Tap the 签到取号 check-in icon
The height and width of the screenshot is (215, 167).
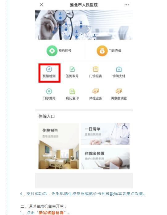[x=72, y=72]
